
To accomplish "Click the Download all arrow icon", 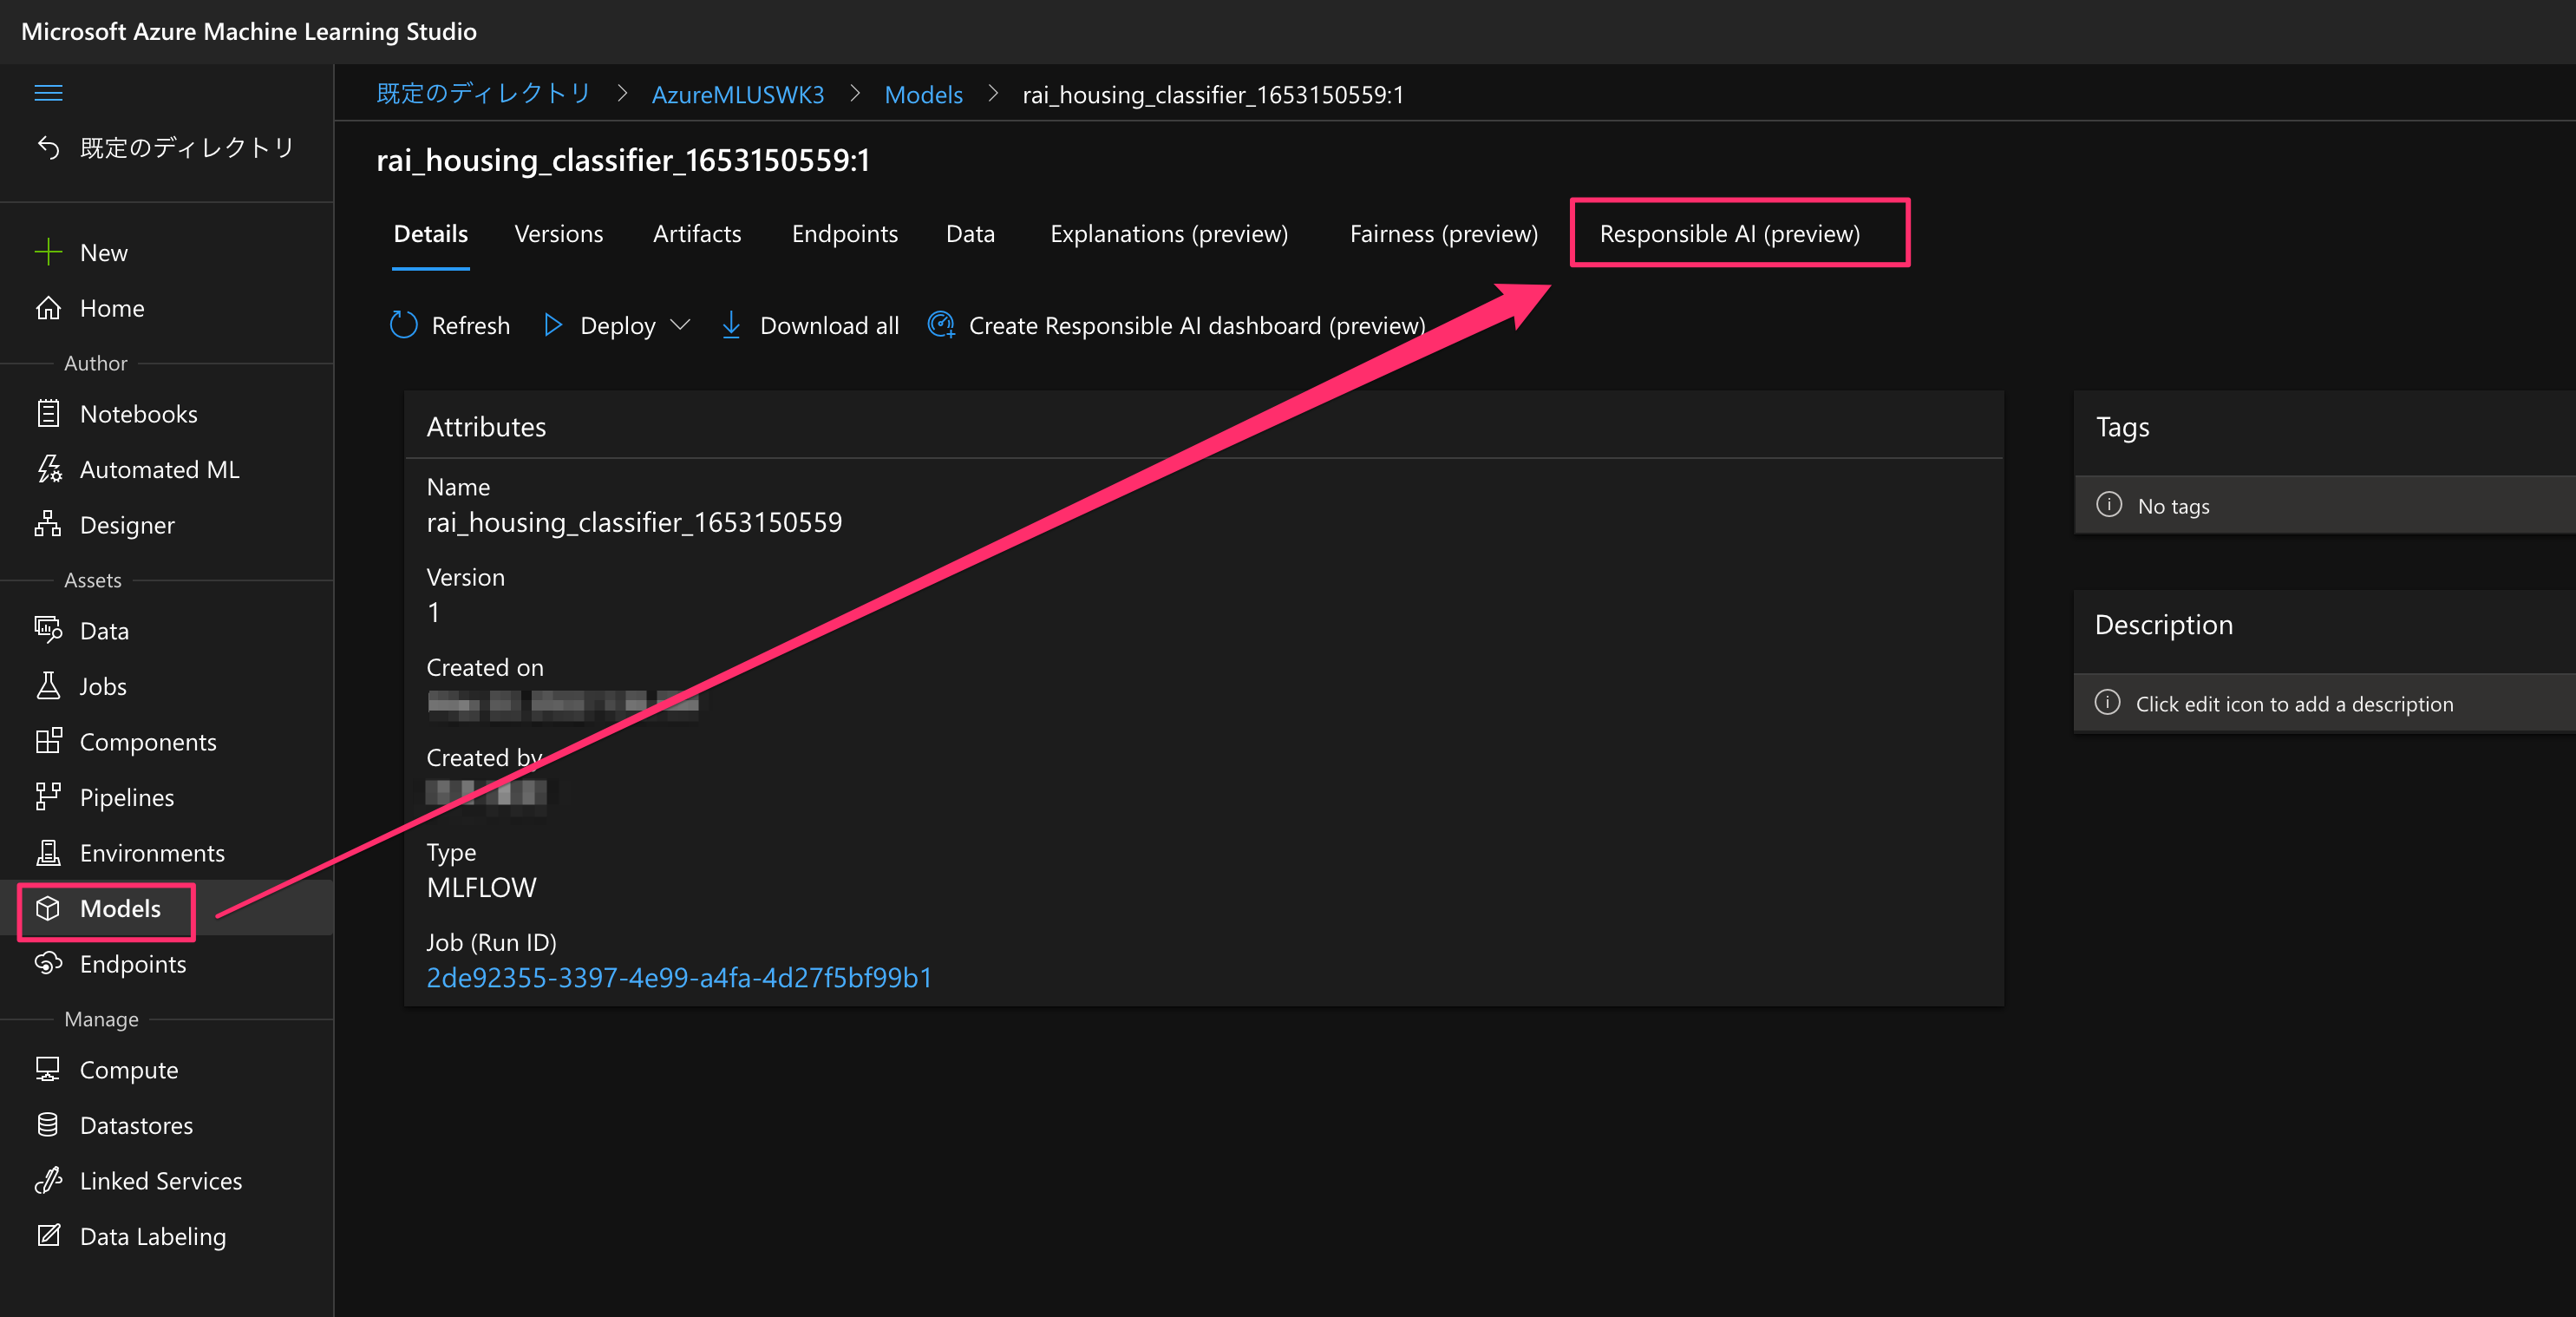I will click(x=731, y=325).
